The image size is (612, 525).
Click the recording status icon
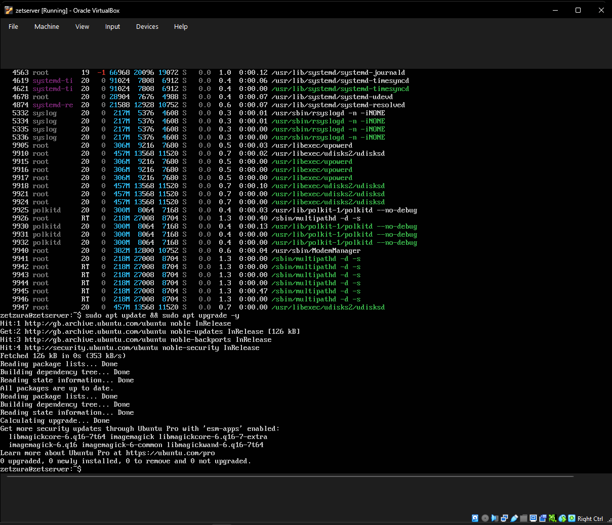[543, 518]
